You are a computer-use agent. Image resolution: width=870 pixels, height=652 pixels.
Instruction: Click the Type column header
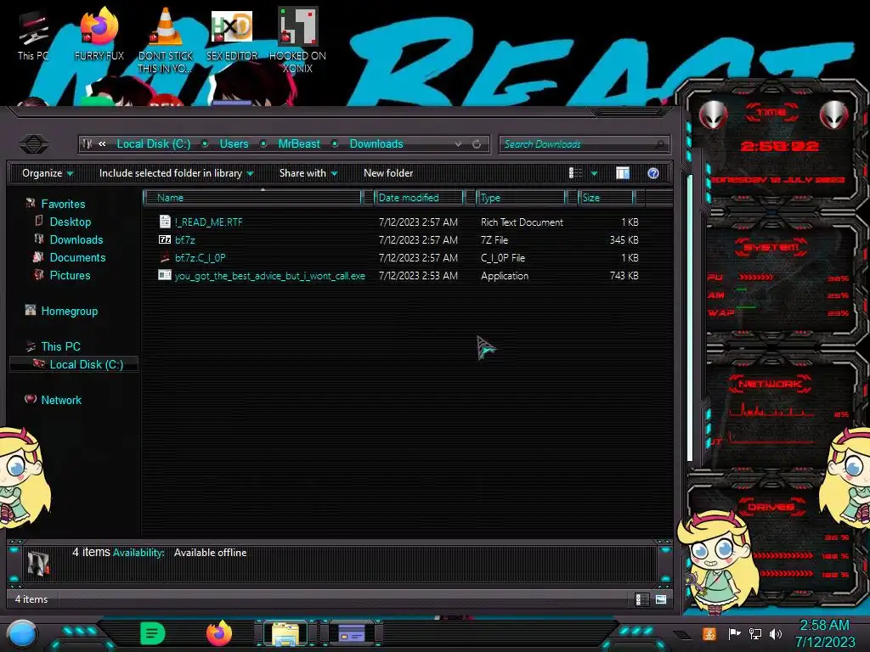coord(521,198)
